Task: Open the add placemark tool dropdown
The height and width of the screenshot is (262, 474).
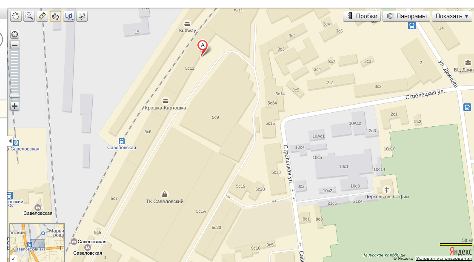Action: (x=69, y=16)
